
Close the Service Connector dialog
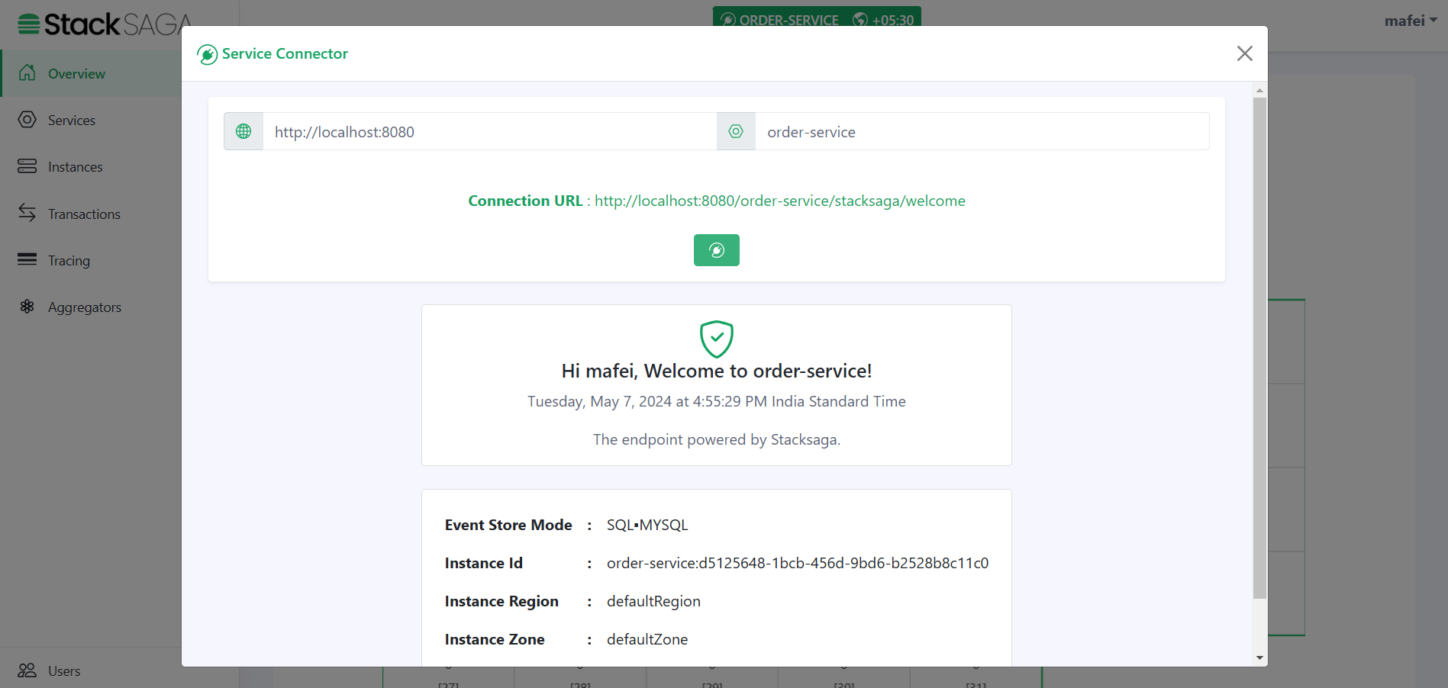pos(1245,53)
